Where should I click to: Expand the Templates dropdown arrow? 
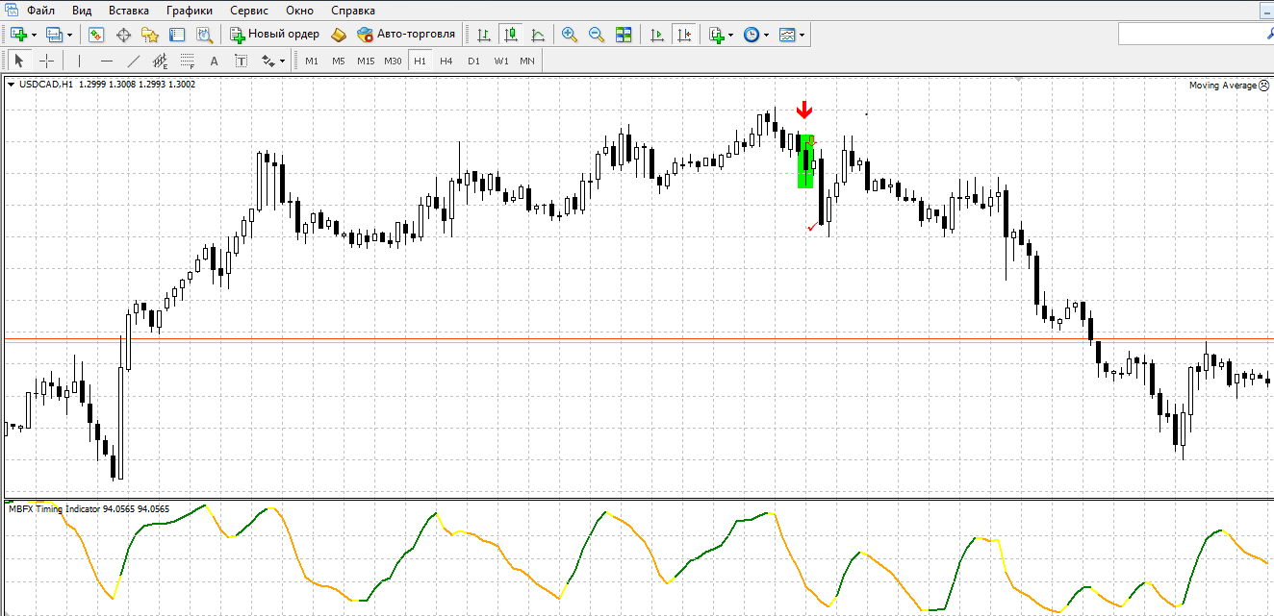click(803, 35)
